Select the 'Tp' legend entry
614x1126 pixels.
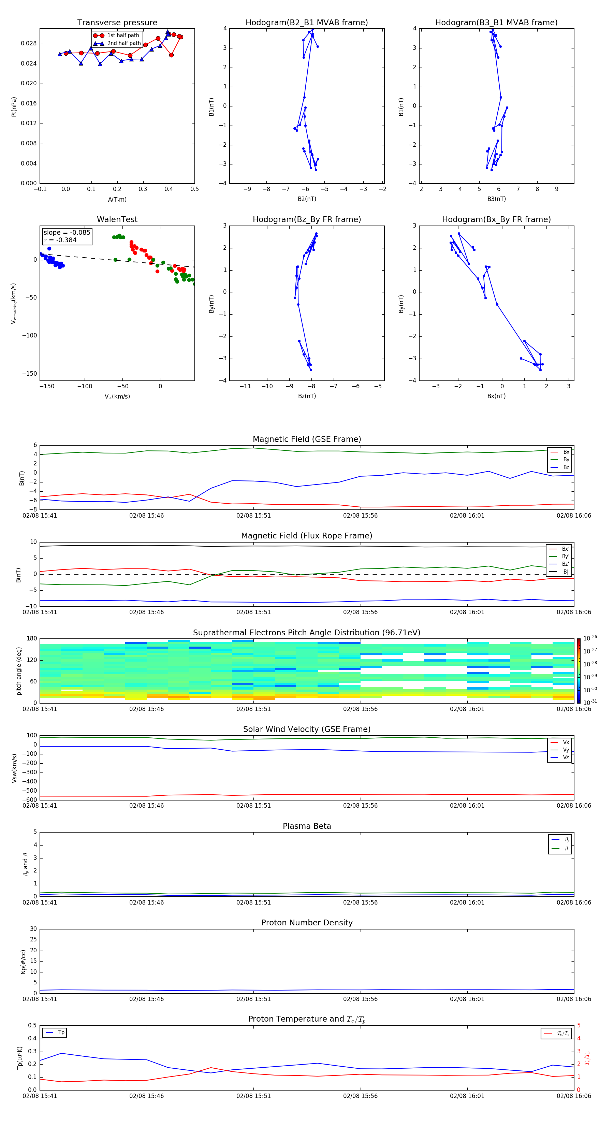(54, 1033)
